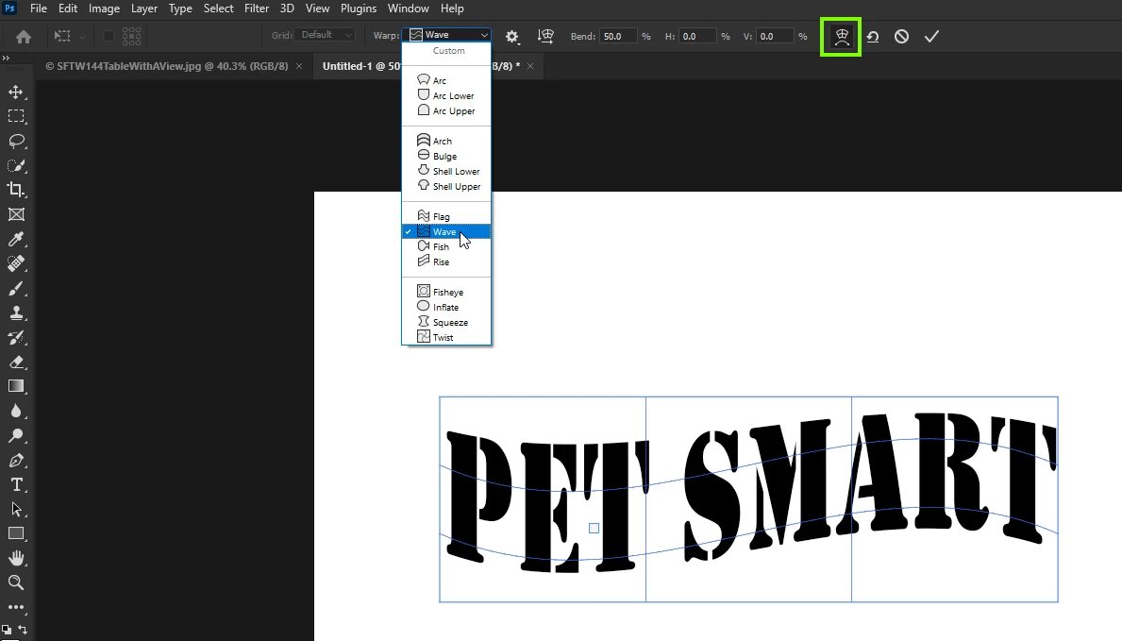Select the Blur tool
The height and width of the screenshot is (641, 1122).
(16, 411)
